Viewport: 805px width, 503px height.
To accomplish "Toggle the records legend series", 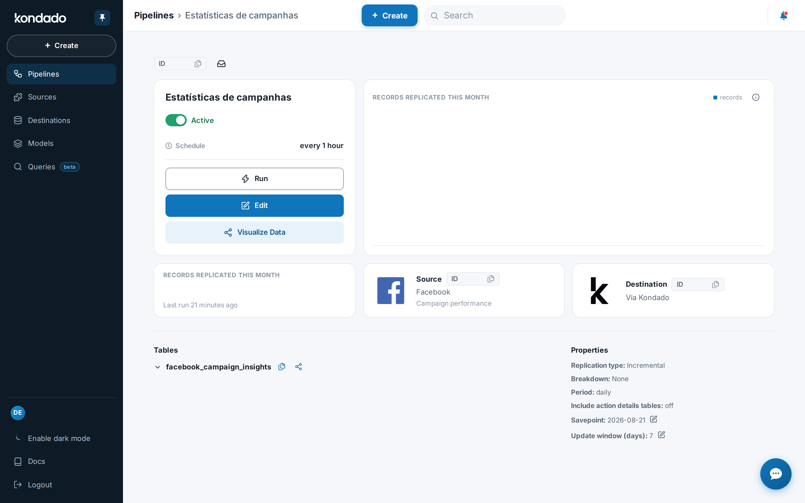I will point(728,97).
